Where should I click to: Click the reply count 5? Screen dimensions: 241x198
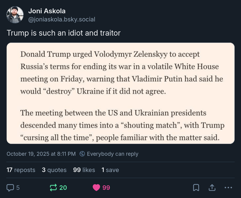pyautogui.click(x=18, y=188)
